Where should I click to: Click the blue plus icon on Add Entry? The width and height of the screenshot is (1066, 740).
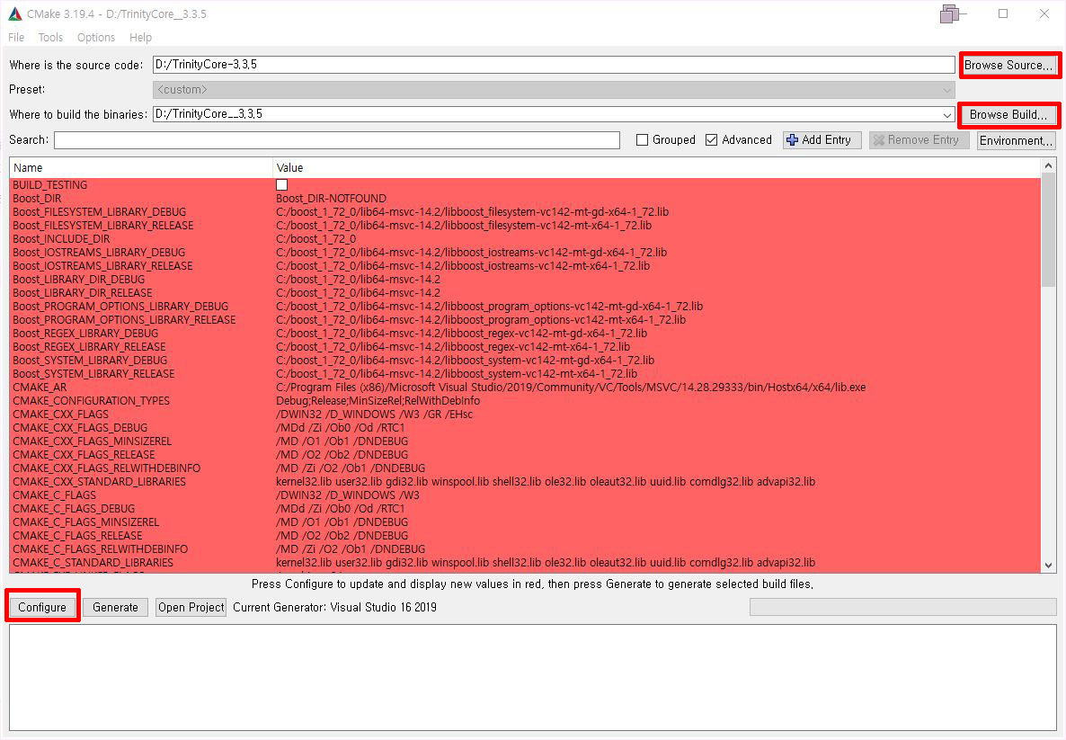coord(792,140)
